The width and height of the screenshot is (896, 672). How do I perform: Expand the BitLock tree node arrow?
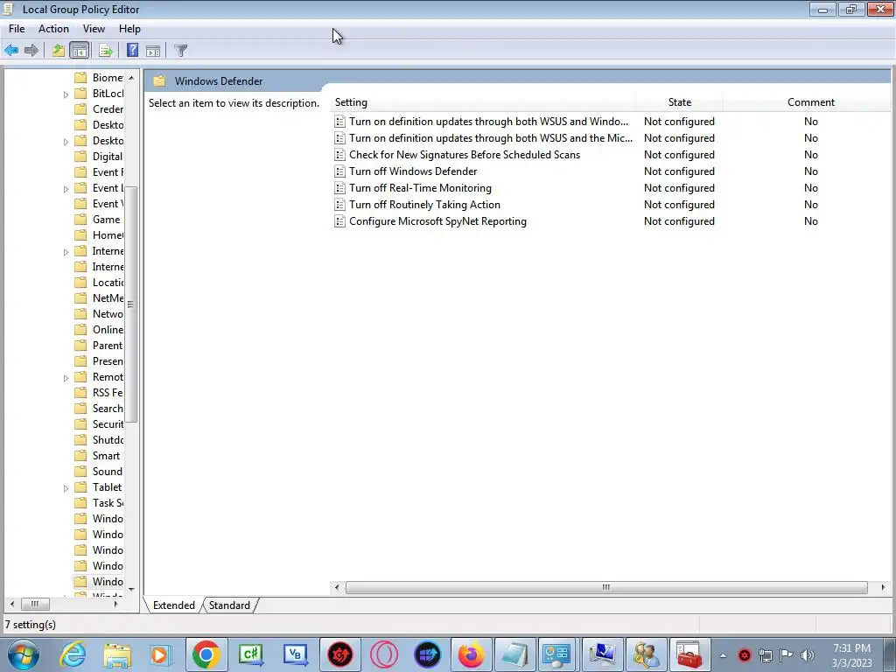click(x=66, y=94)
